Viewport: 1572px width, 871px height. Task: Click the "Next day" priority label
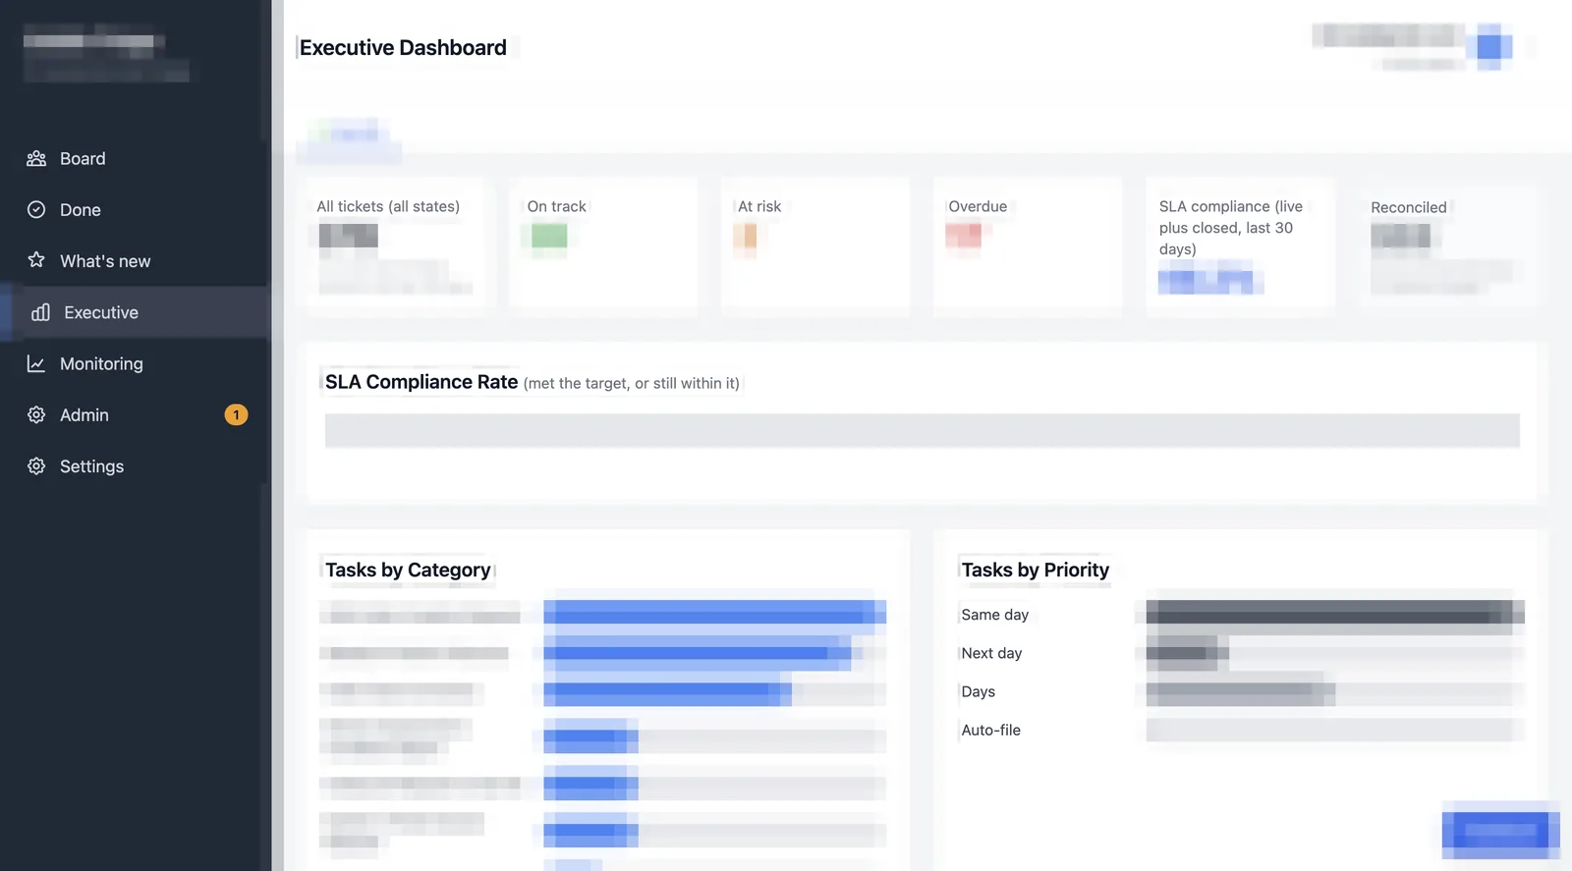click(x=991, y=653)
